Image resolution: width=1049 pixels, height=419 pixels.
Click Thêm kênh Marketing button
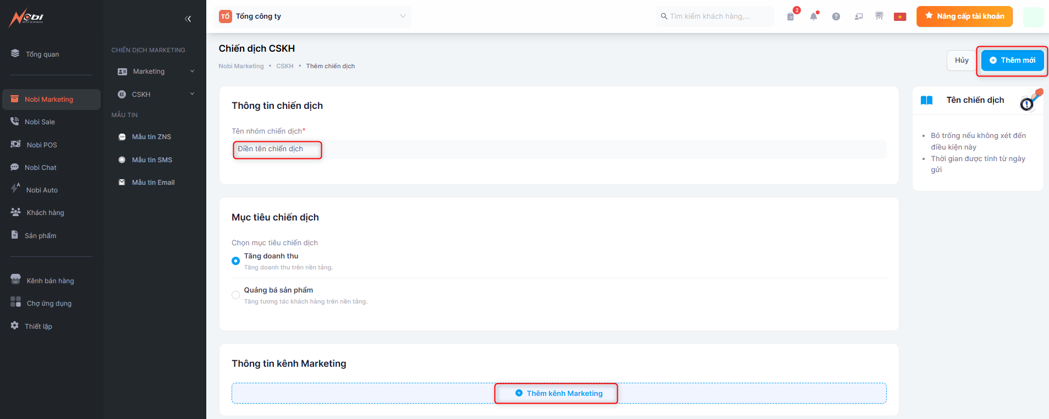(559, 393)
